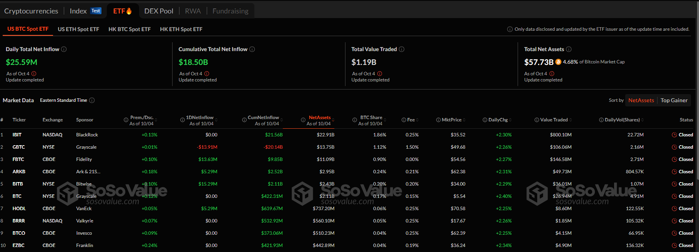Open the GBTC ticker row
This screenshot has height=252, width=699.
[18, 147]
